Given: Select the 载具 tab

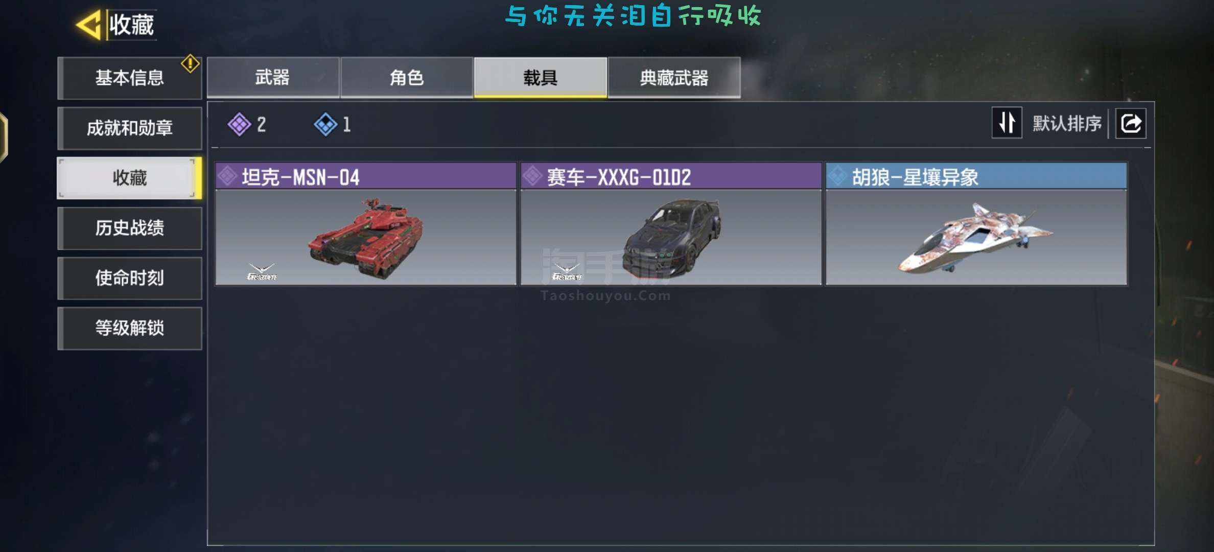Looking at the screenshot, I should pos(541,78).
